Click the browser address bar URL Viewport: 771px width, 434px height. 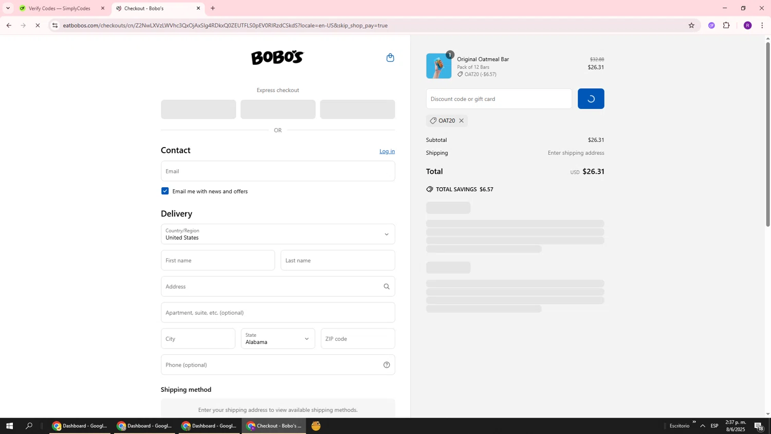[225, 25]
